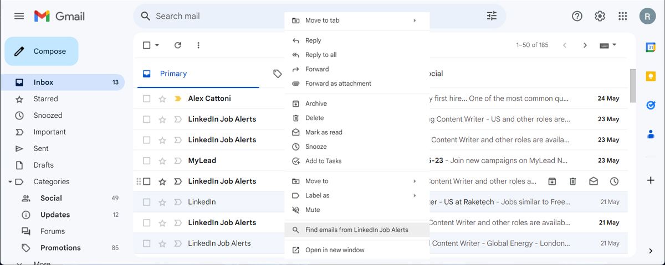The width and height of the screenshot is (665, 265).
Task: Open the Support help icon
Action: click(x=577, y=16)
